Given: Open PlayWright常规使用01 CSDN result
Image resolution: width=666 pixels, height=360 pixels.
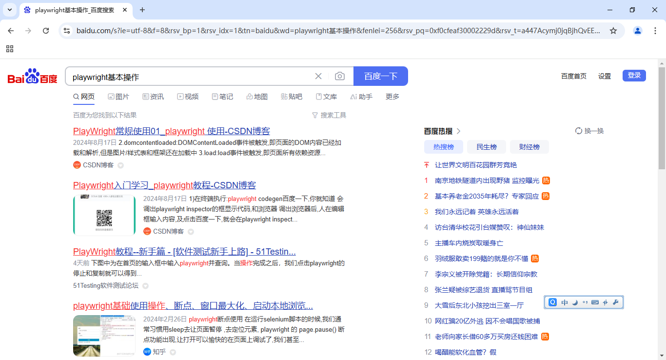Looking at the screenshot, I should click(x=172, y=131).
